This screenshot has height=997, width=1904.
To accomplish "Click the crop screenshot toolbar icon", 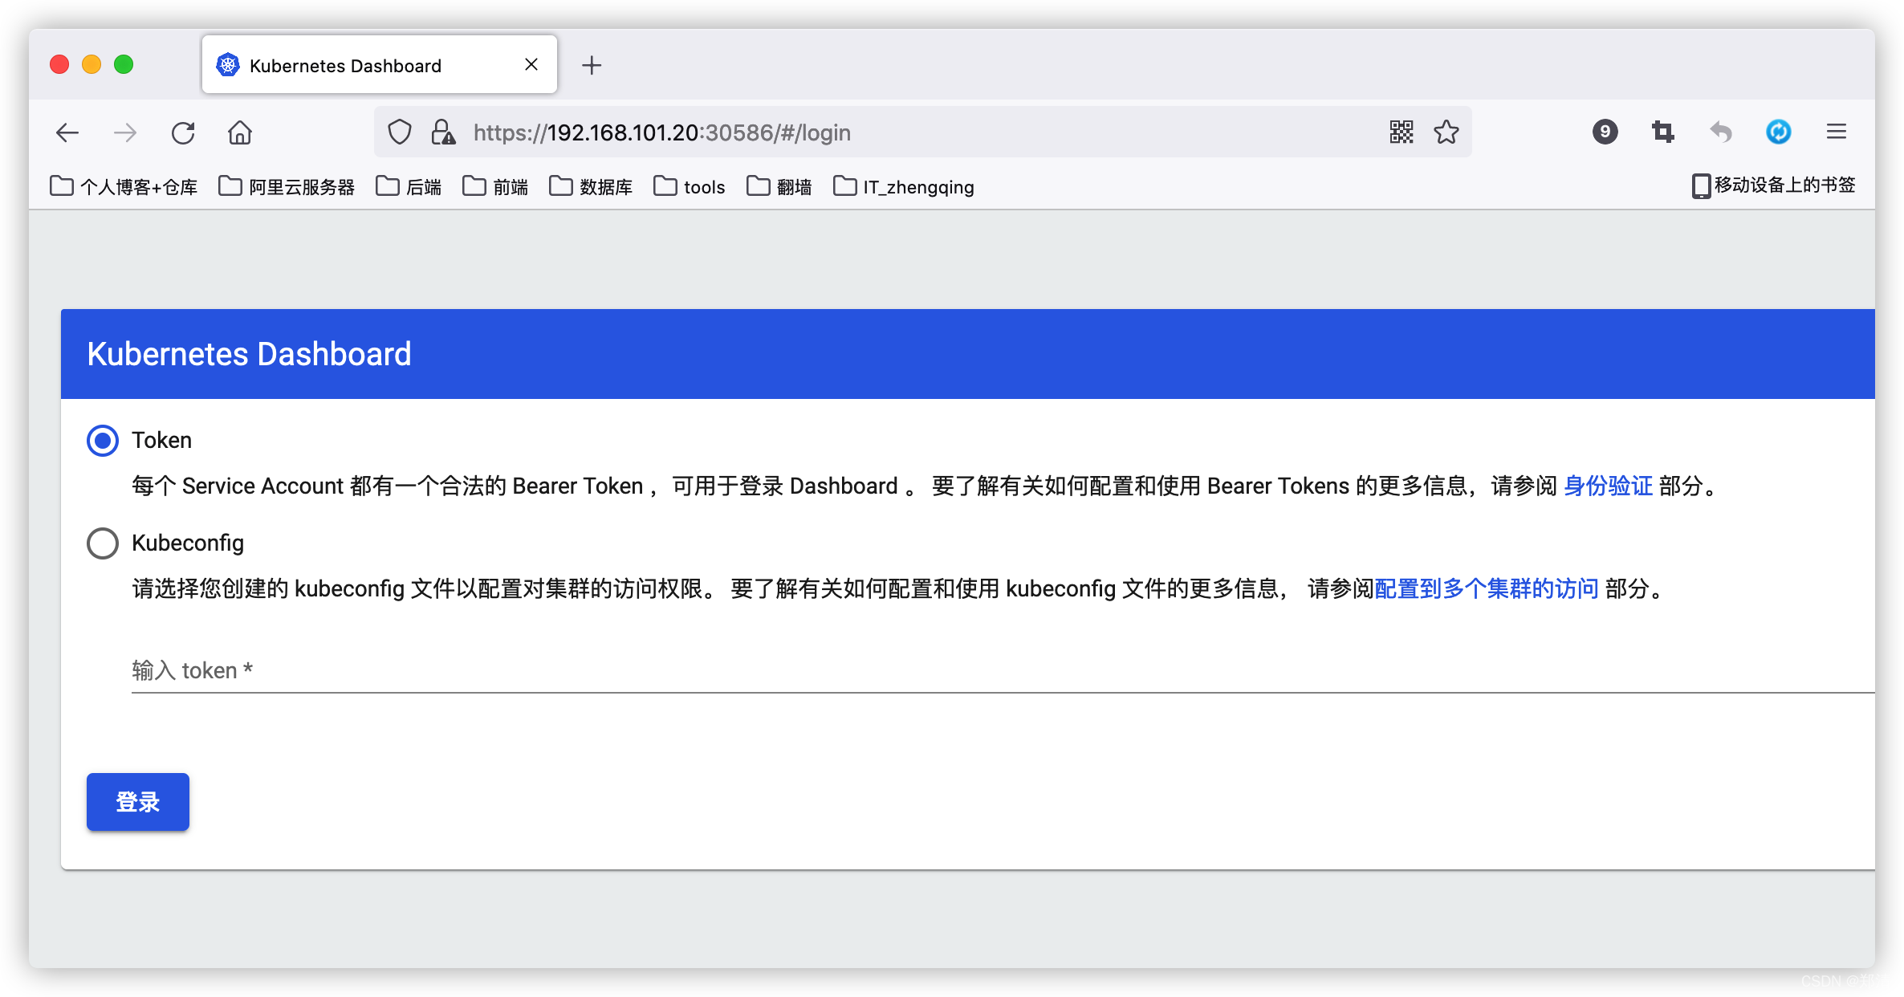I will [1663, 132].
